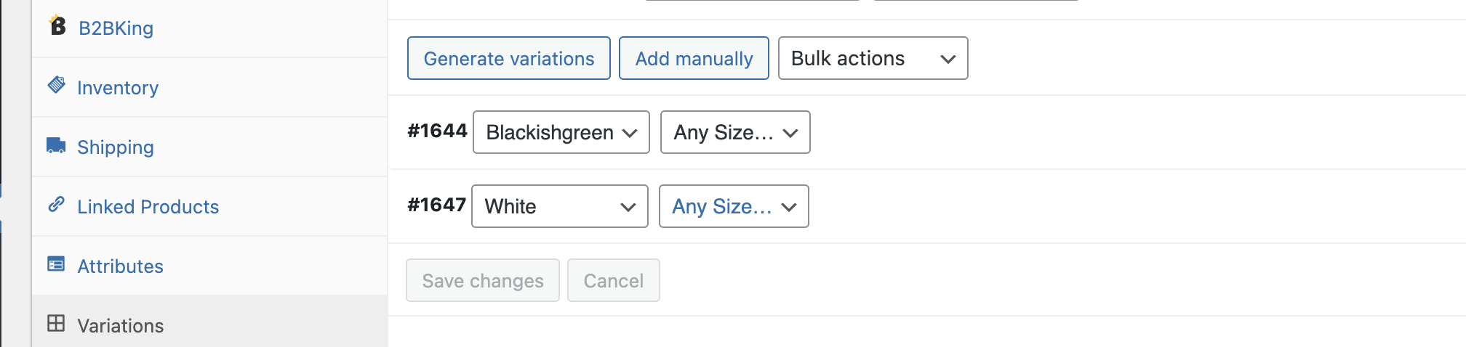Screen dimensions: 1466x347
Task: Open Any Size dropdown for variation #1644
Action: (735, 132)
